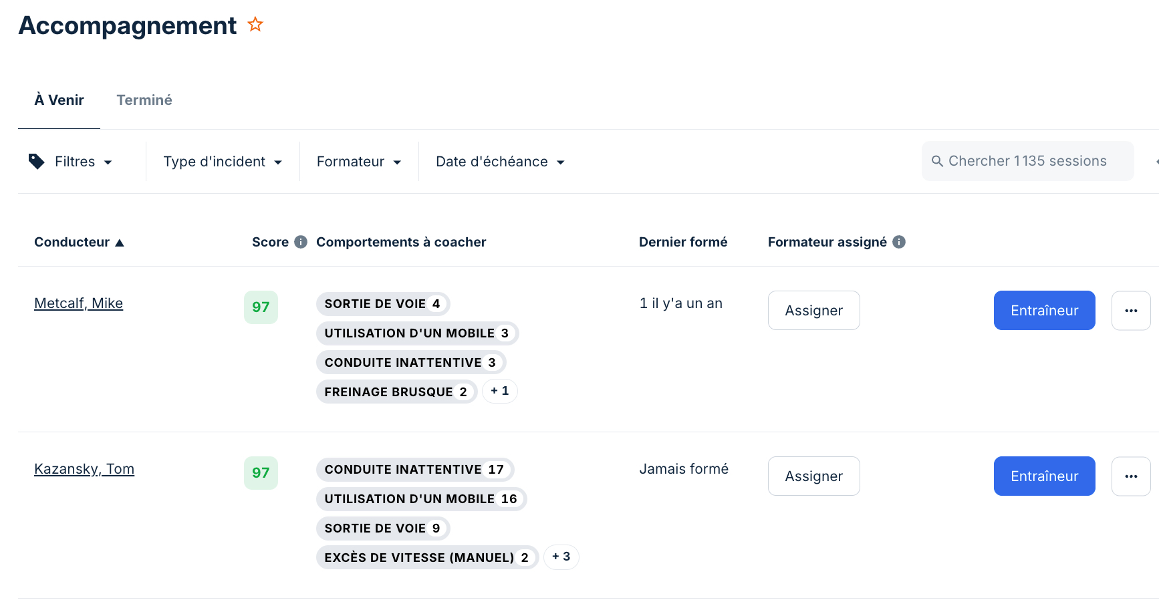Open more options for Kazansky, Tom
The width and height of the screenshot is (1159, 600).
[1131, 476]
